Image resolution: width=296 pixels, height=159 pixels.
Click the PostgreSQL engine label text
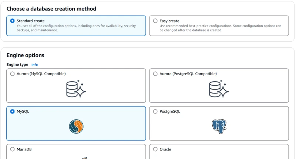(170, 112)
